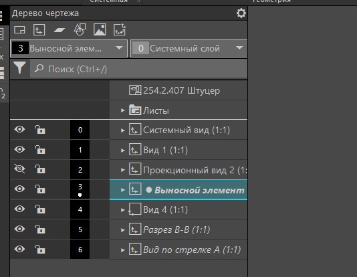
Task: Expand the Выносной элемент node
Action: tap(123, 190)
